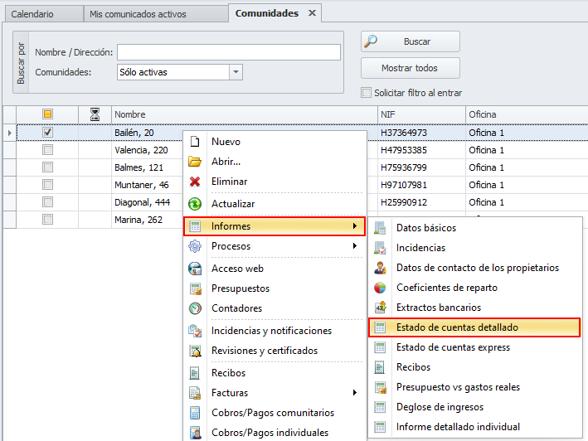Click the Presupuestos calculator icon

pyautogui.click(x=196, y=288)
